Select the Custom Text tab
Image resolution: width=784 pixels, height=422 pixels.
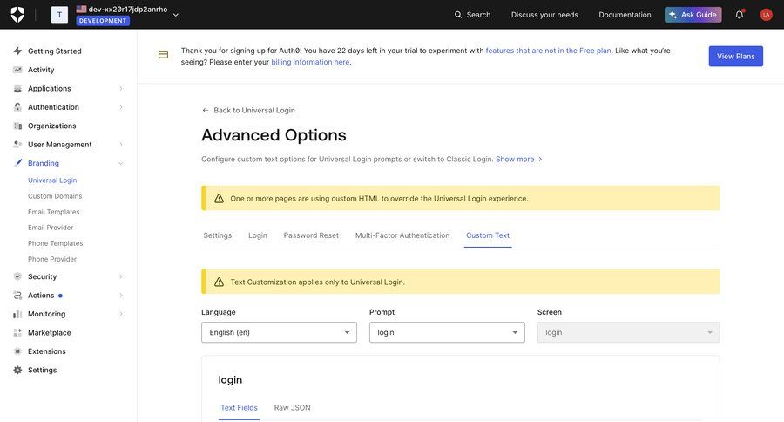click(488, 235)
